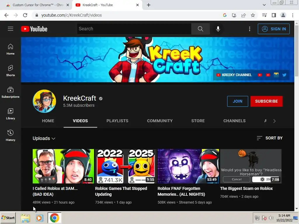The width and height of the screenshot is (299, 224).
Task: Open Chrome profile icon
Action: click(x=283, y=15)
